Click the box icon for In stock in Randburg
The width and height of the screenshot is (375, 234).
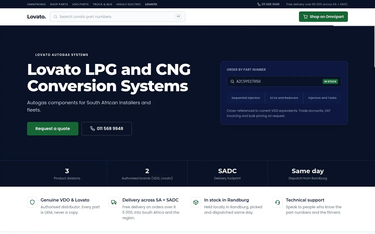pyautogui.click(x=196, y=202)
